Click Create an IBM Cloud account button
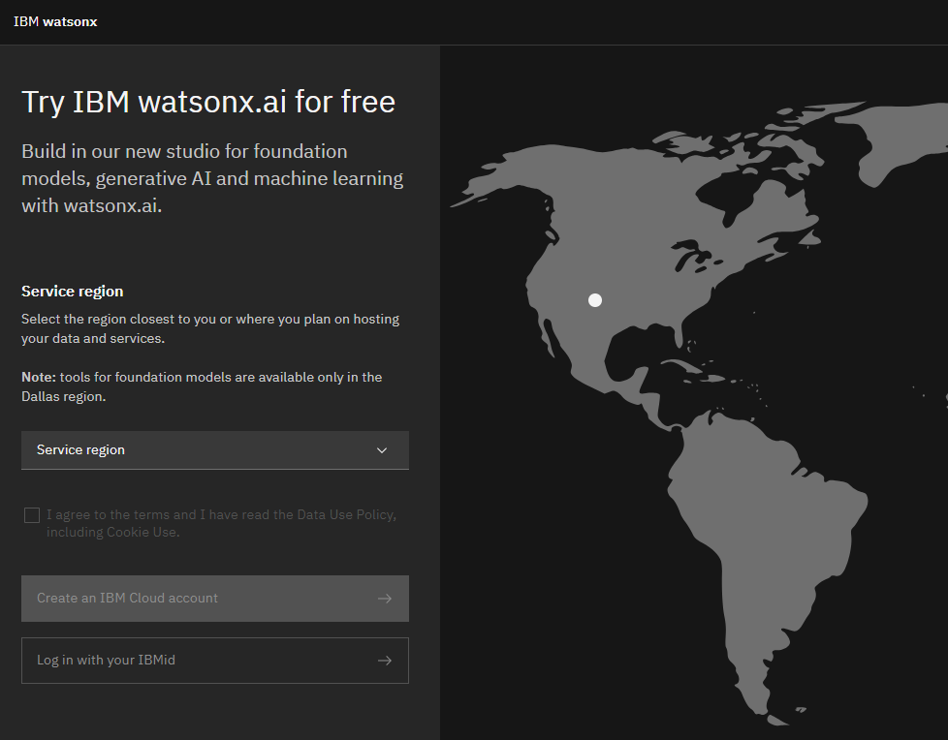Viewport: 948px width, 740px height. (214, 598)
